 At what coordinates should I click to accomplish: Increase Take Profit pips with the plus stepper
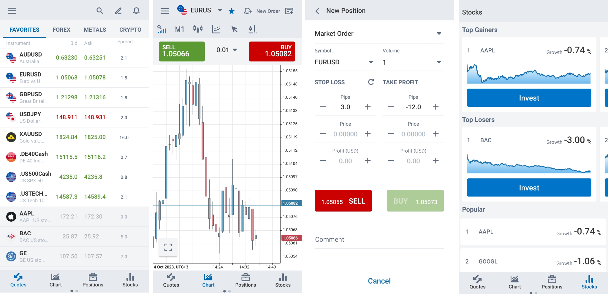point(436,107)
